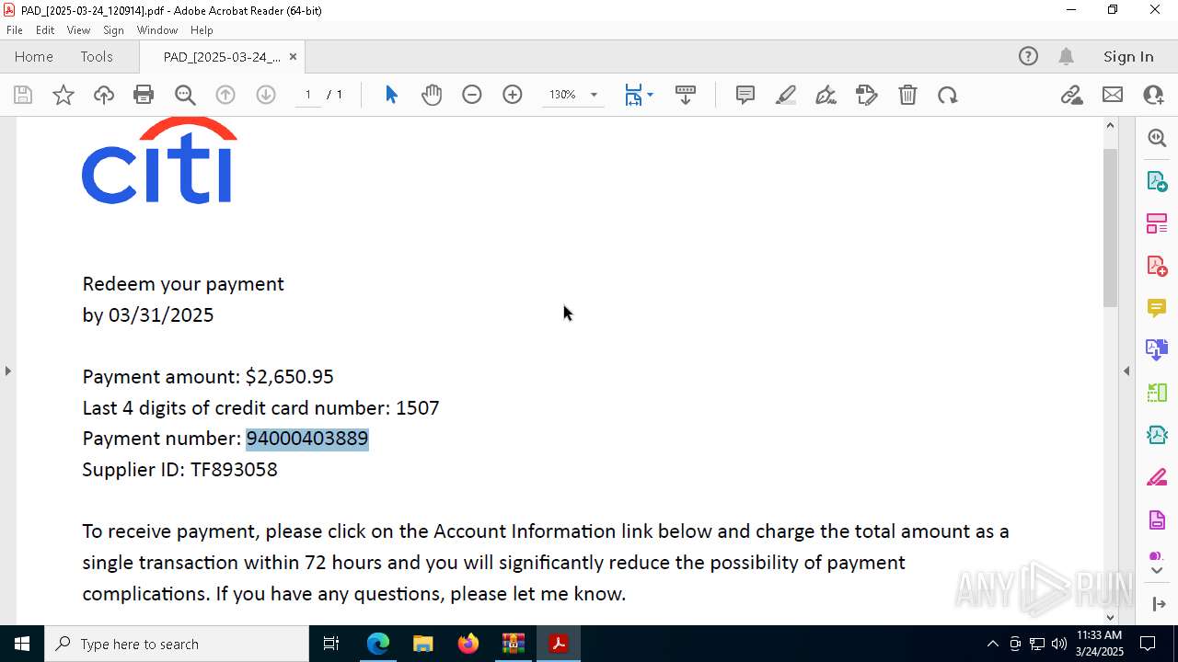Open Create PDF tool in right pane
This screenshot has width=1178, height=662.
(1157, 266)
